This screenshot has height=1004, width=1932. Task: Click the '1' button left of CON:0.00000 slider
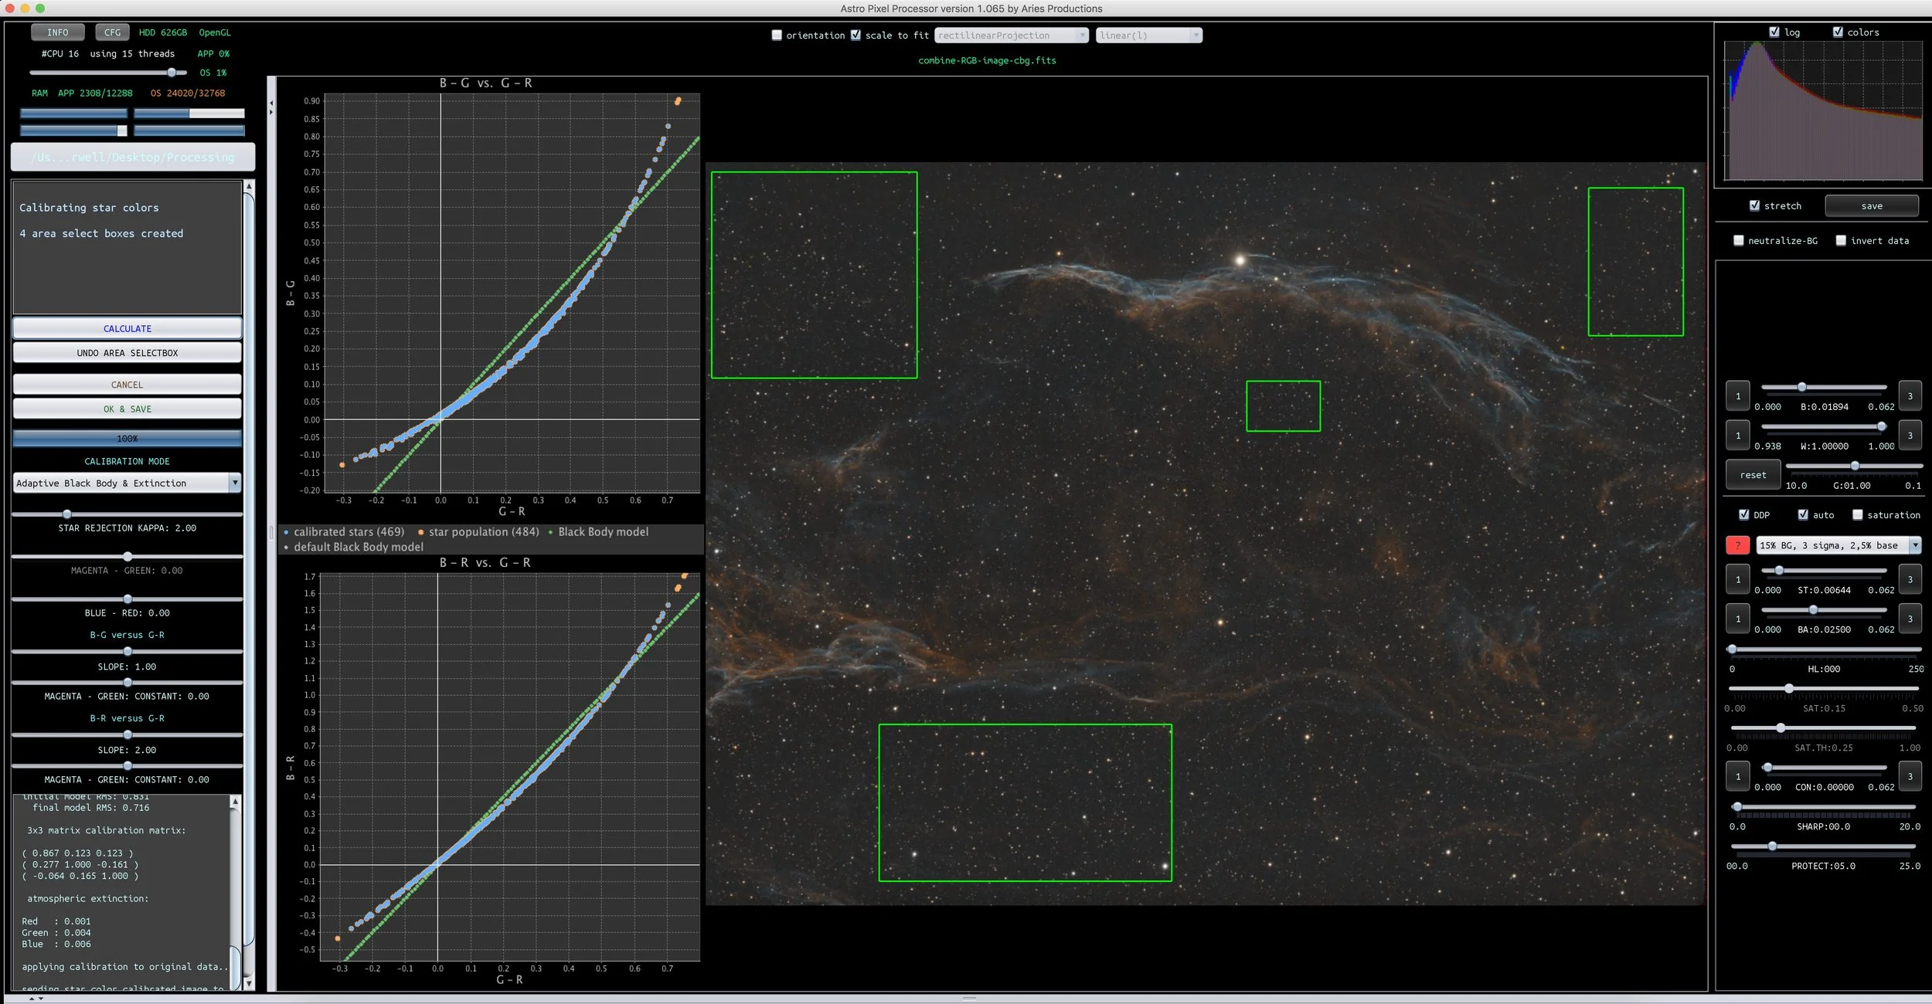pyautogui.click(x=1738, y=776)
